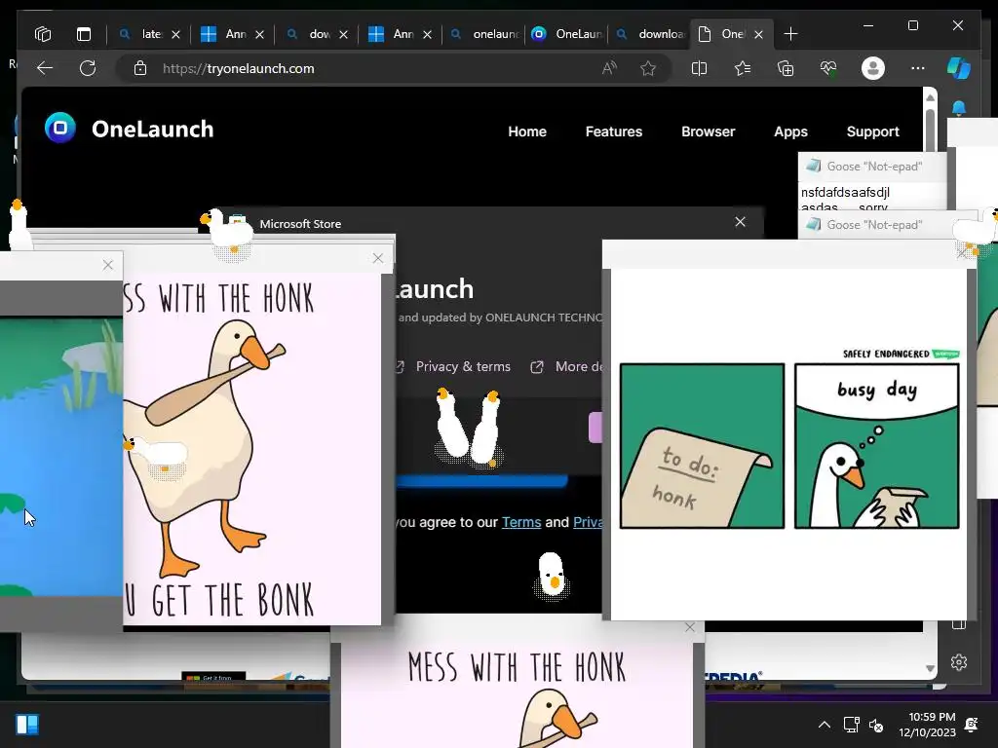The width and height of the screenshot is (998, 748).
Task: Open the Copilot sidebar icon
Action: pyautogui.click(x=959, y=68)
